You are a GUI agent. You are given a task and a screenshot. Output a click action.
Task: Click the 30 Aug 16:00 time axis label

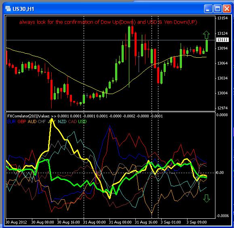click(69, 222)
